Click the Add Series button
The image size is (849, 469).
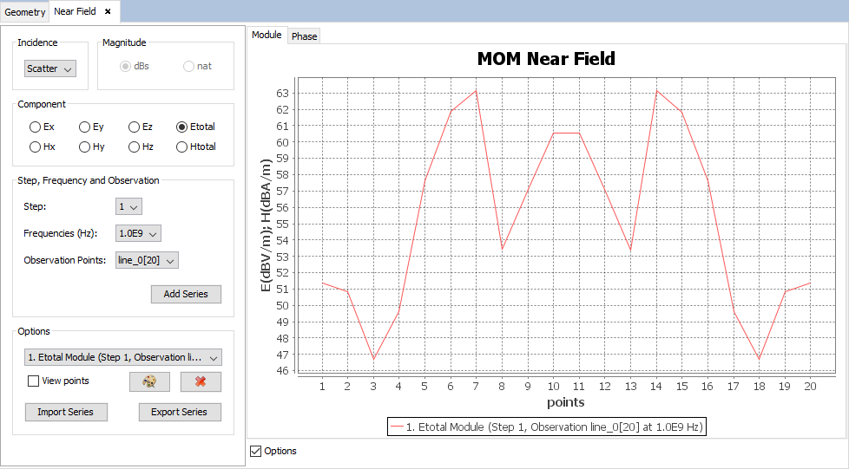186,294
